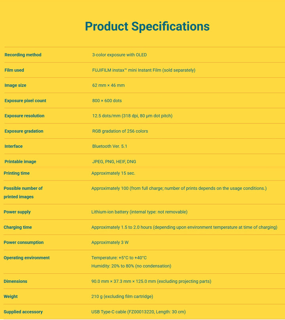The height and width of the screenshot is (320, 285).
Task: Click the Bluetooth Ver. 5.1 value
Action: point(110,146)
